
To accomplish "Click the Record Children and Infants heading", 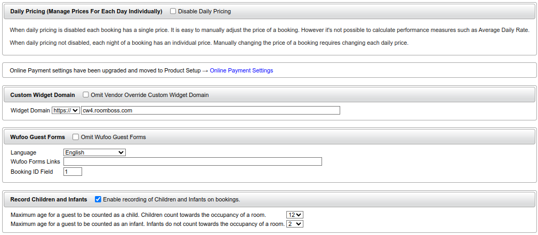I will [x=49, y=199].
